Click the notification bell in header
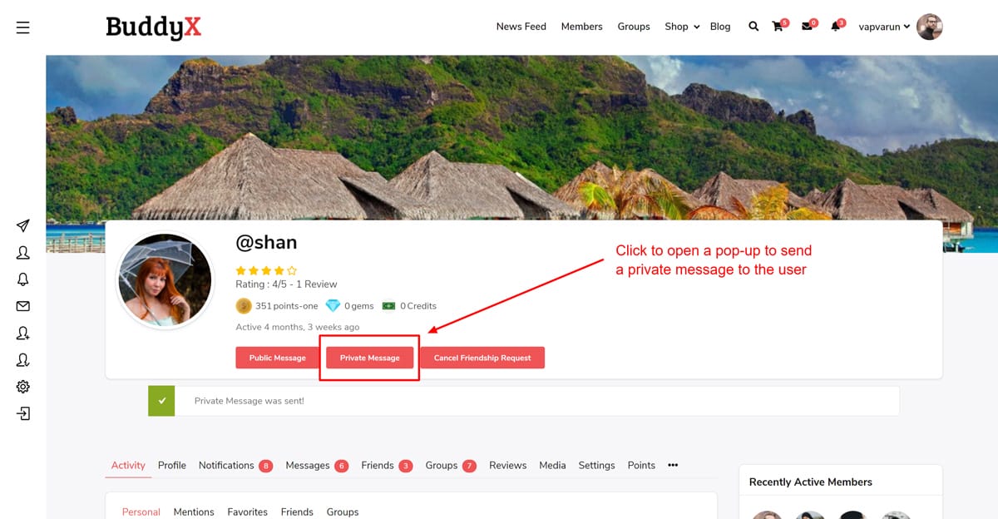Image resolution: width=998 pixels, height=519 pixels. pos(836,27)
